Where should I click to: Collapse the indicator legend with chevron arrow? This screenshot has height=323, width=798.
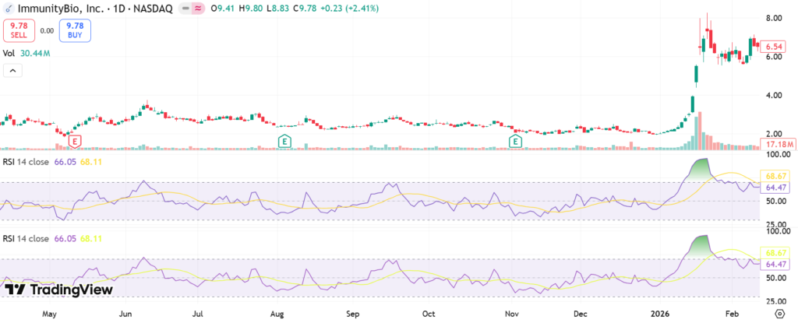pyautogui.click(x=13, y=71)
